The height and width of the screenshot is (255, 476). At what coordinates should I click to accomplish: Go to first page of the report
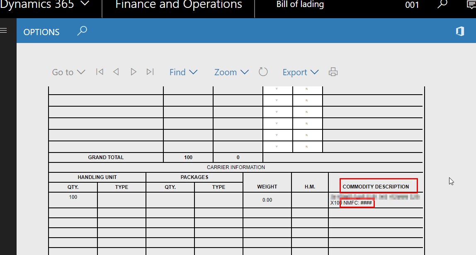pyautogui.click(x=100, y=72)
